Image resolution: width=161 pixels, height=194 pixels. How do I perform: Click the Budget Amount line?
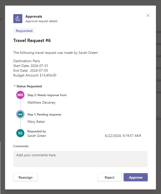(35, 75)
